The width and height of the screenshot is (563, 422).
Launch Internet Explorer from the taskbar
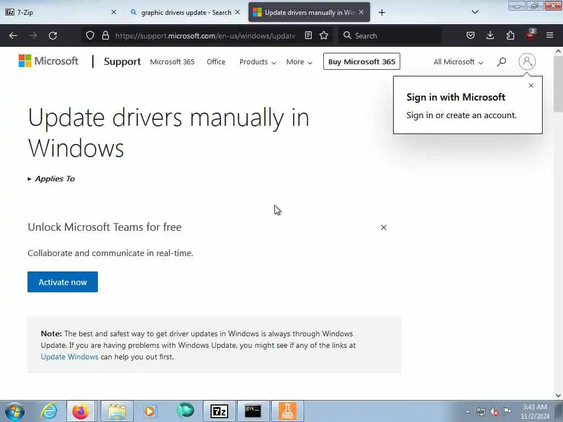[49, 411]
